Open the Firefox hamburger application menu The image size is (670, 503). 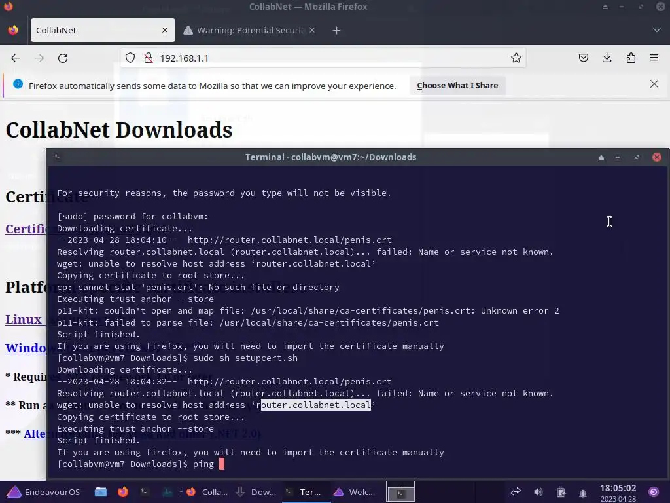pos(654,58)
